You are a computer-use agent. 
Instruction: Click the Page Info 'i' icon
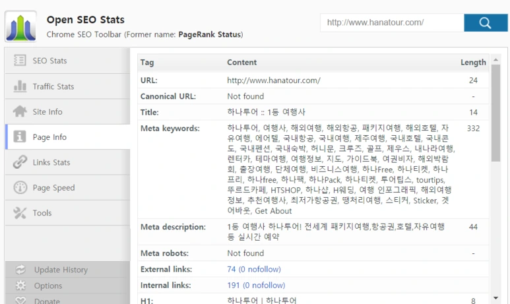20,137
